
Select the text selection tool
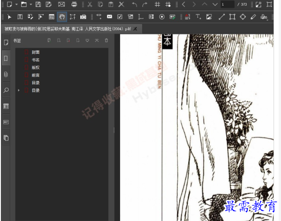[20, 17]
